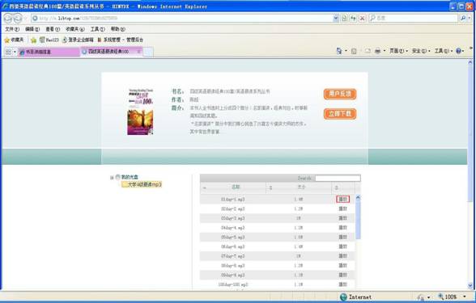This screenshot has width=476, height=303.
Task: Click the browser Back arrow button
Action: pos(8,19)
